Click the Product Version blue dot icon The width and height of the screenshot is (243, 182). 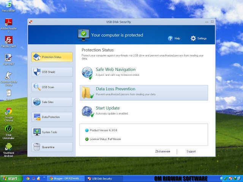tap(87, 130)
